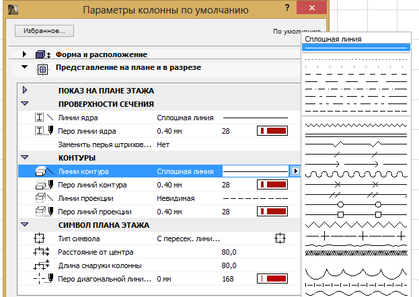Choose the dash-dot line type

click(x=356, y=89)
